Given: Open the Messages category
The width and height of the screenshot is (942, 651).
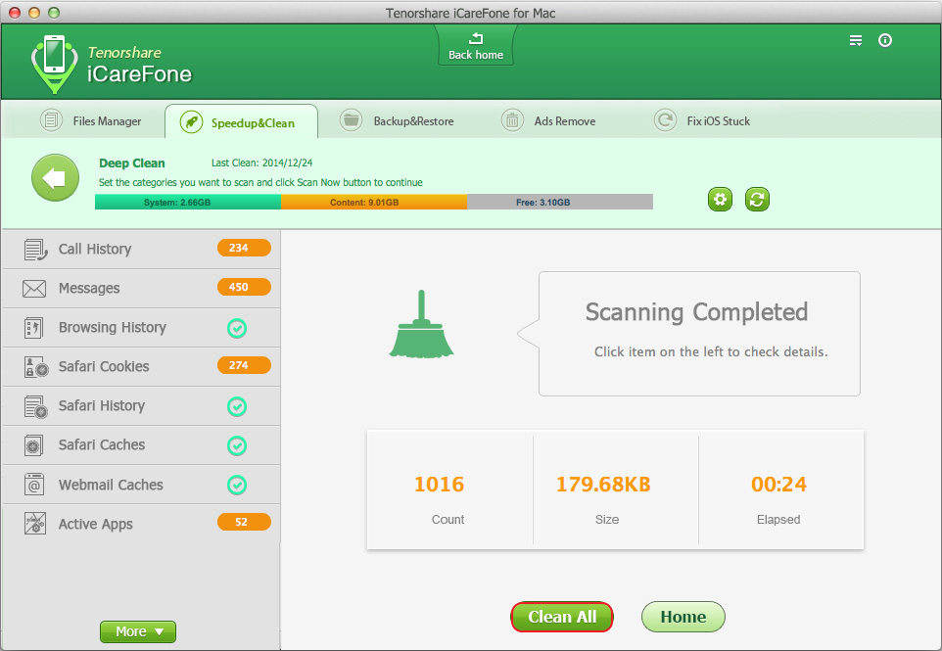Looking at the screenshot, I should [x=141, y=289].
